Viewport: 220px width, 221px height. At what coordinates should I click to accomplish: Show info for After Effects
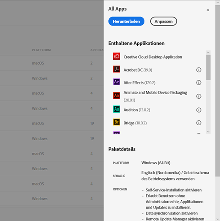199,83
